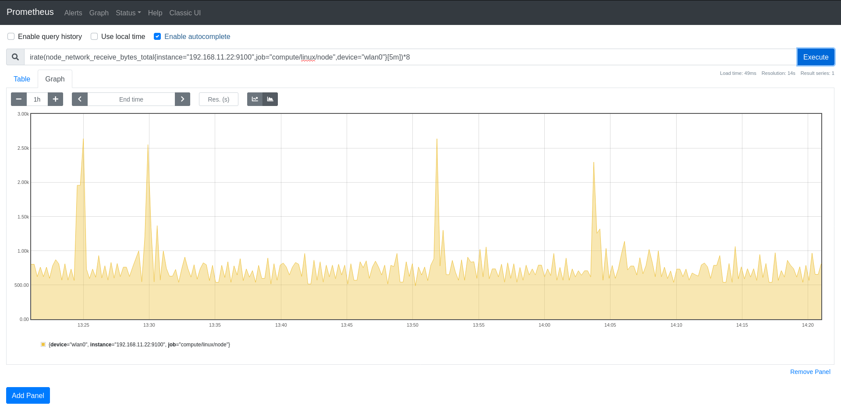Image resolution: width=841 pixels, height=416 pixels.
Task: Select the Table tab
Action: (x=22, y=79)
